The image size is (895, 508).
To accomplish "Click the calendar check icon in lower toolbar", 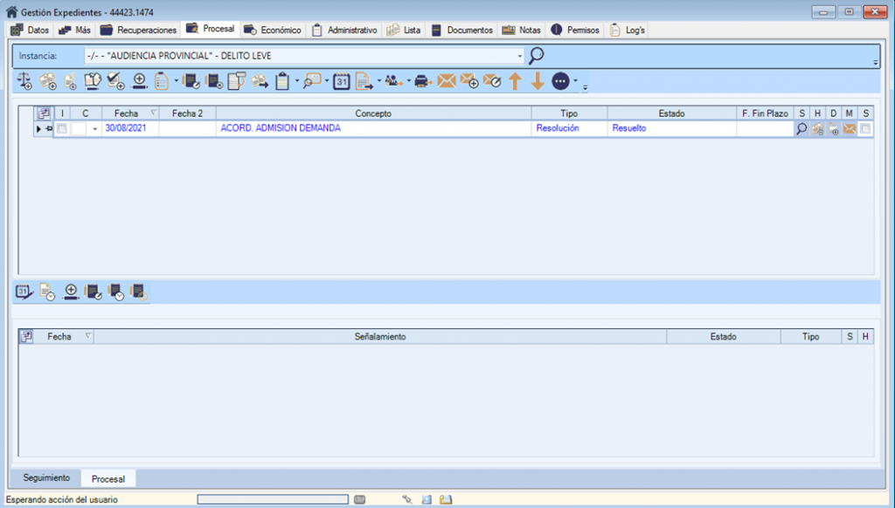I will (24, 292).
